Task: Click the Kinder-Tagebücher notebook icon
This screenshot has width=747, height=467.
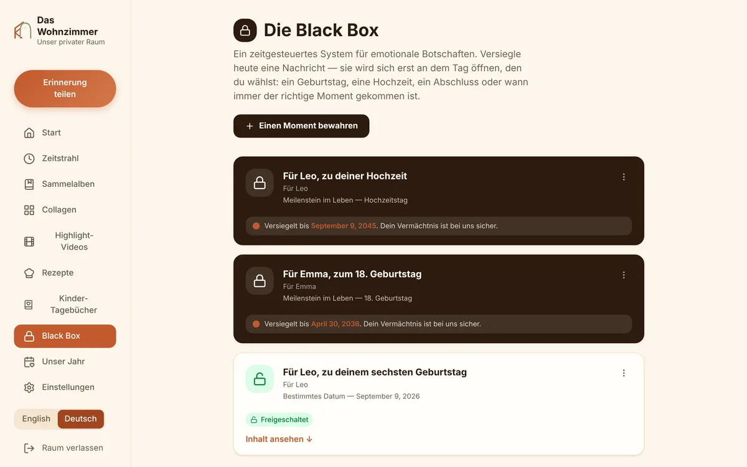Action: pos(29,304)
